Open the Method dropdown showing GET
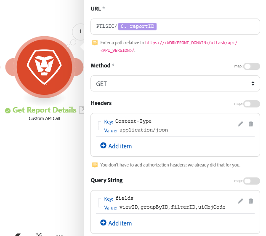266x236 pixels. coord(175,83)
